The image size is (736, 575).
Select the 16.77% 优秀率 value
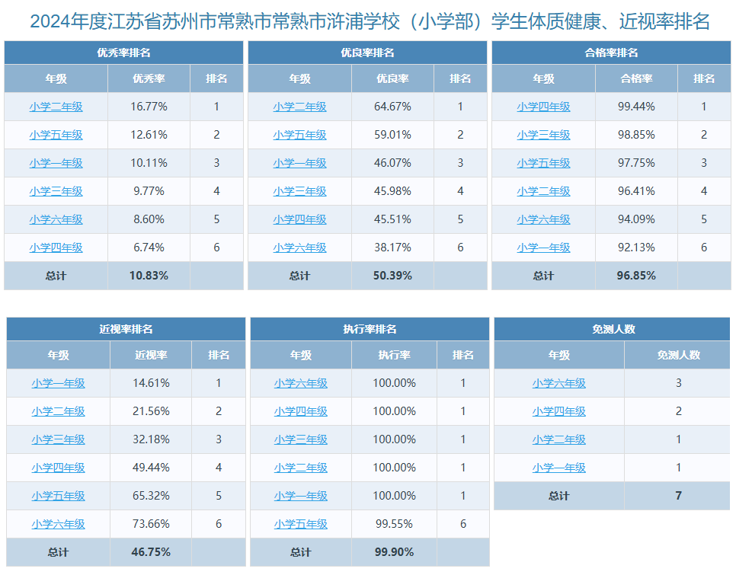[x=149, y=107]
